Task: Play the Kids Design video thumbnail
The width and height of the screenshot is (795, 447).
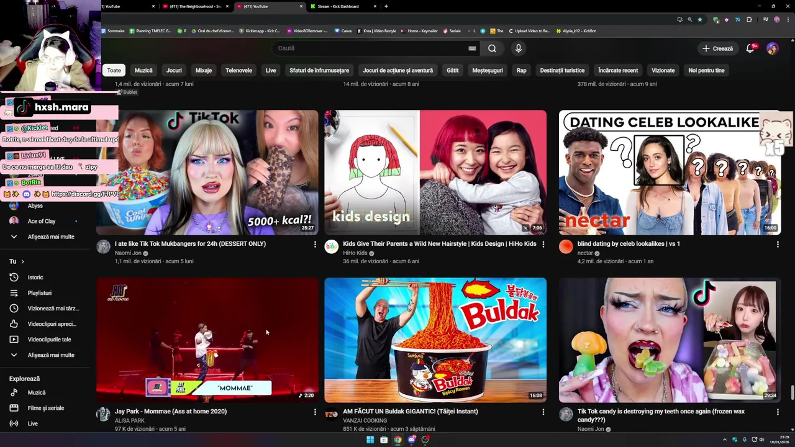Action: pos(435,173)
